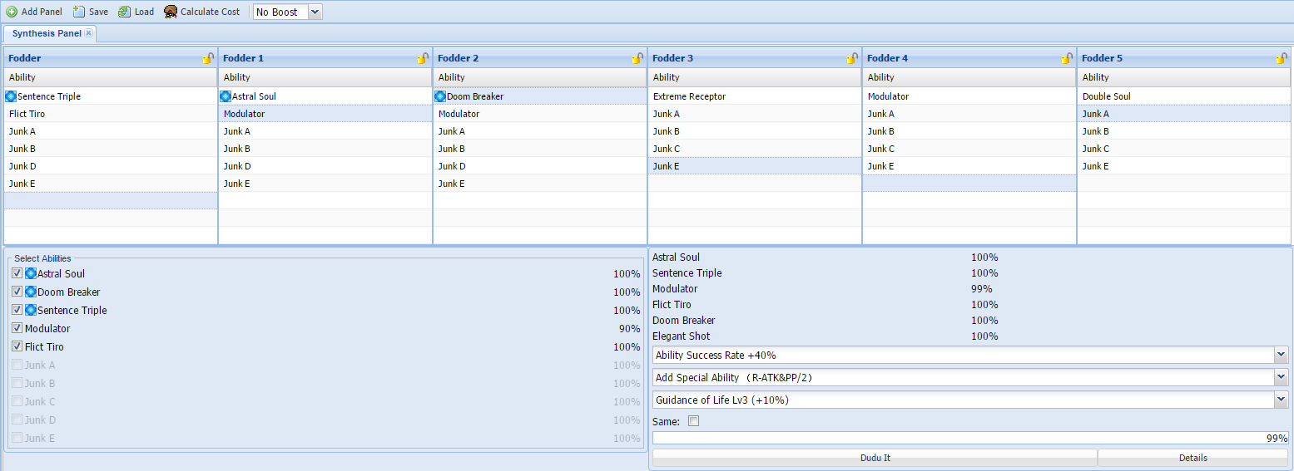The width and height of the screenshot is (1294, 471).
Task: Uncheck the Astral Soul ability checkbox
Action: coord(17,273)
